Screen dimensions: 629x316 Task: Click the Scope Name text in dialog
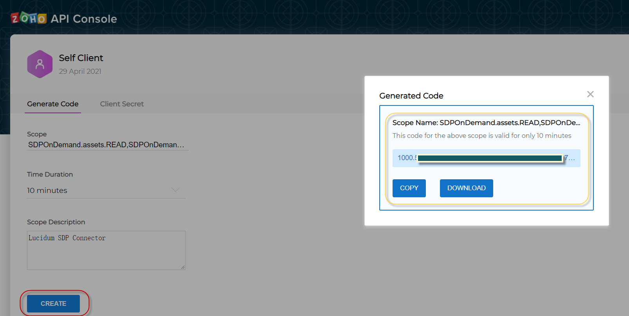coord(486,123)
